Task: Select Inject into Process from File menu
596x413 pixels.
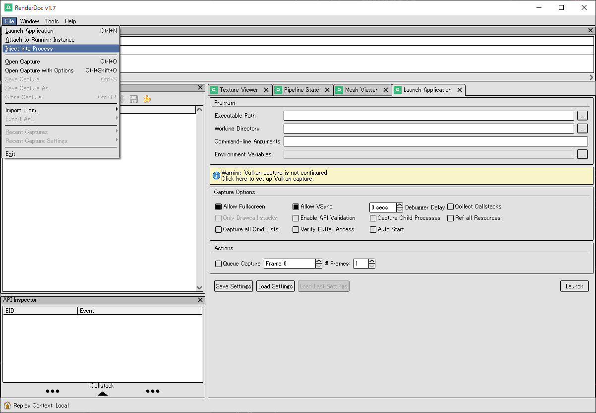Action: click(x=27, y=48)
